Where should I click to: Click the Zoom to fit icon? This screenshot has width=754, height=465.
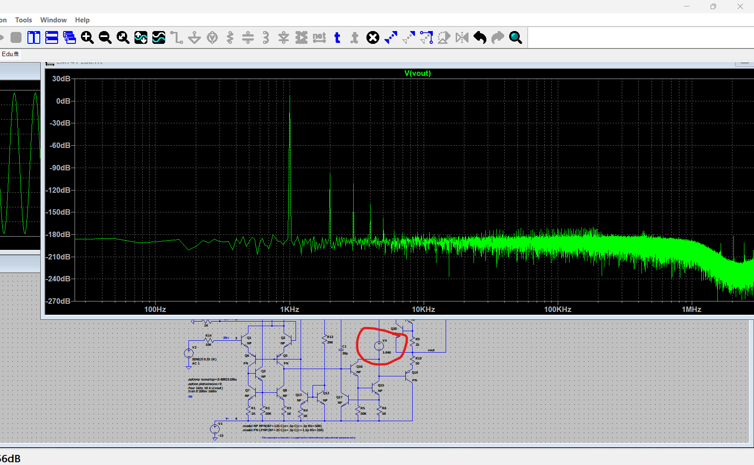click(123, 37)
